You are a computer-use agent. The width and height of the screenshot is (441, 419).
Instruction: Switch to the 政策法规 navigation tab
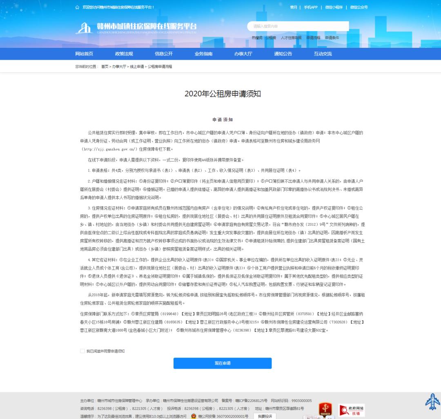click(x=124, y=54)
